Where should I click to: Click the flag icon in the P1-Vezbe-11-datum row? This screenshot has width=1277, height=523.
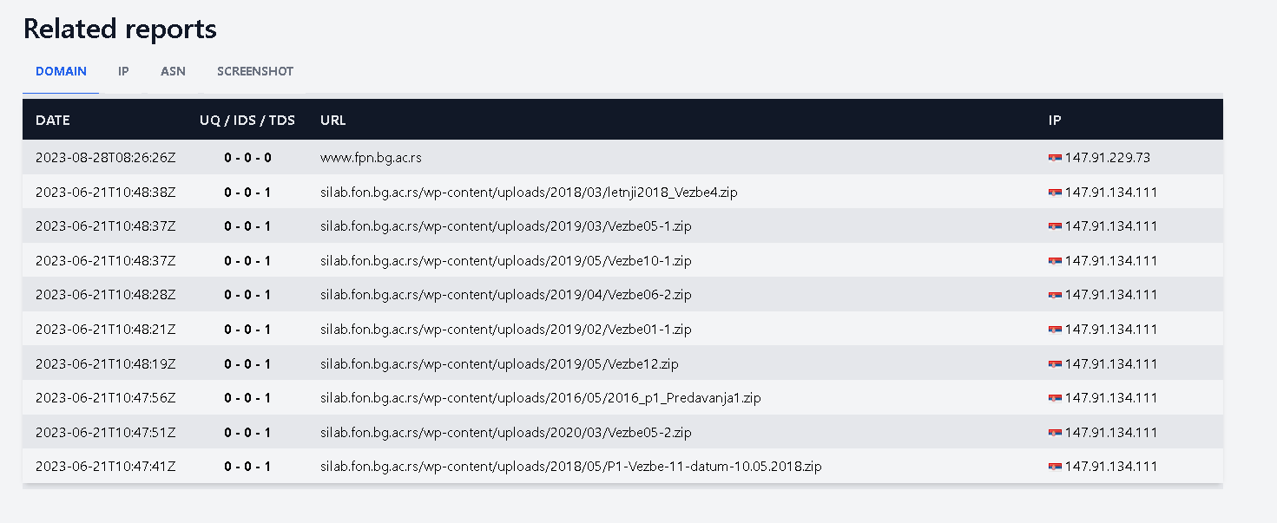click(1055, 467)
